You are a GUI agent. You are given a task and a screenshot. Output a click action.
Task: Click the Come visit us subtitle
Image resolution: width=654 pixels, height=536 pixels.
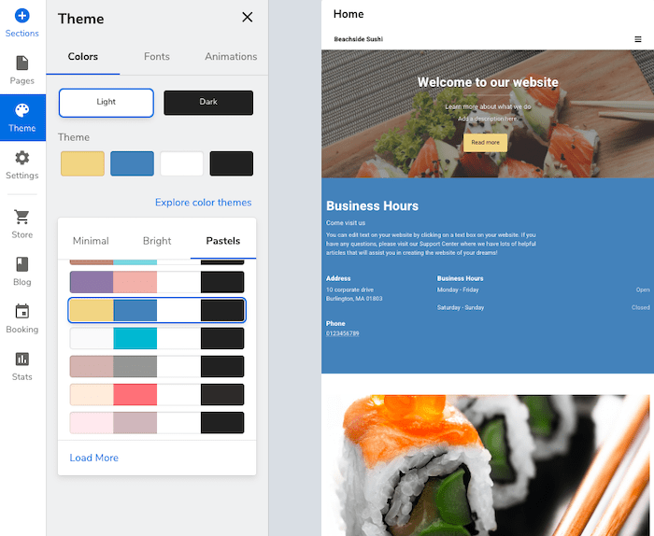[346, 223]
